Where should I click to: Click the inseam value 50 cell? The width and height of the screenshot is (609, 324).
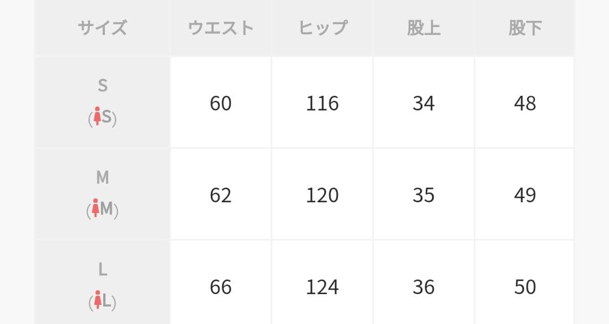tap(524, 282)
